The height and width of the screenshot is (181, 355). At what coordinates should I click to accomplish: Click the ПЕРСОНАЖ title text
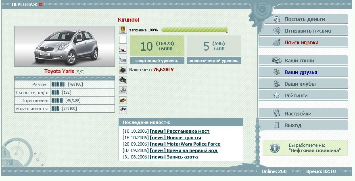pos(25,4)
